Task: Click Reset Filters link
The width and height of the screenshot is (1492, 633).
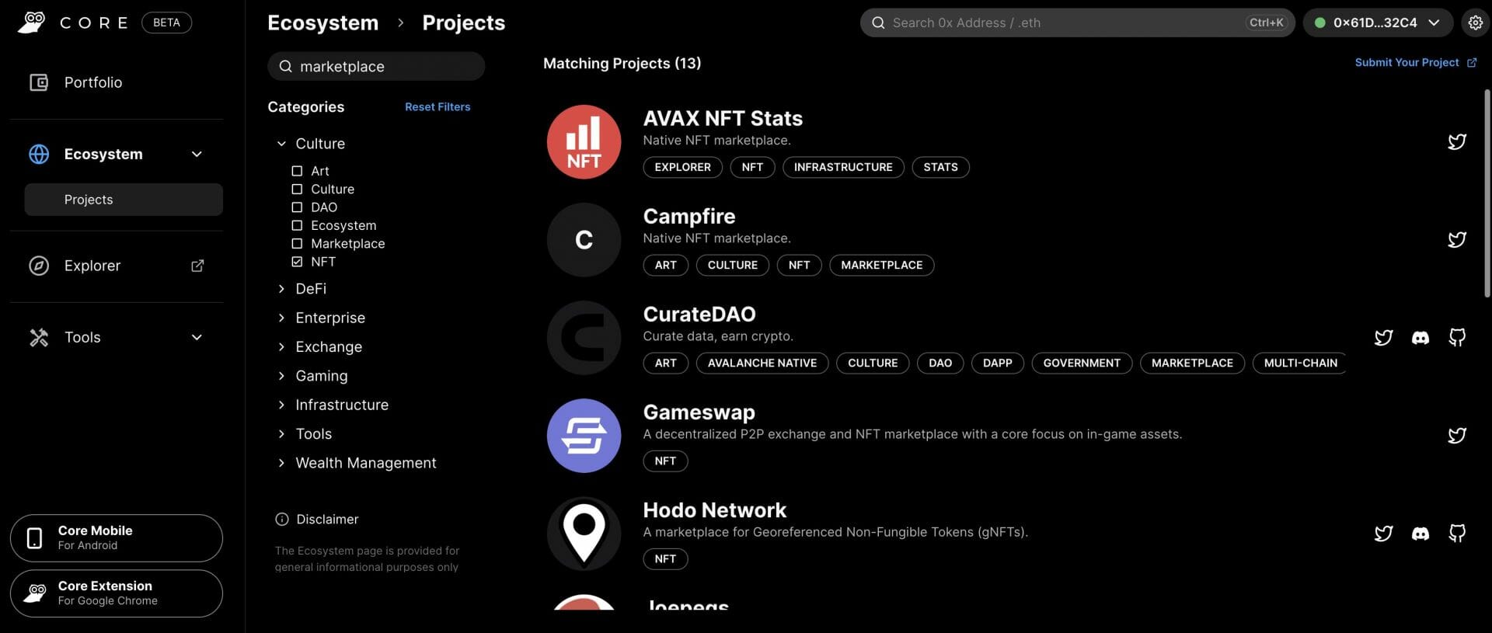Action: click(x=437, y=107)
